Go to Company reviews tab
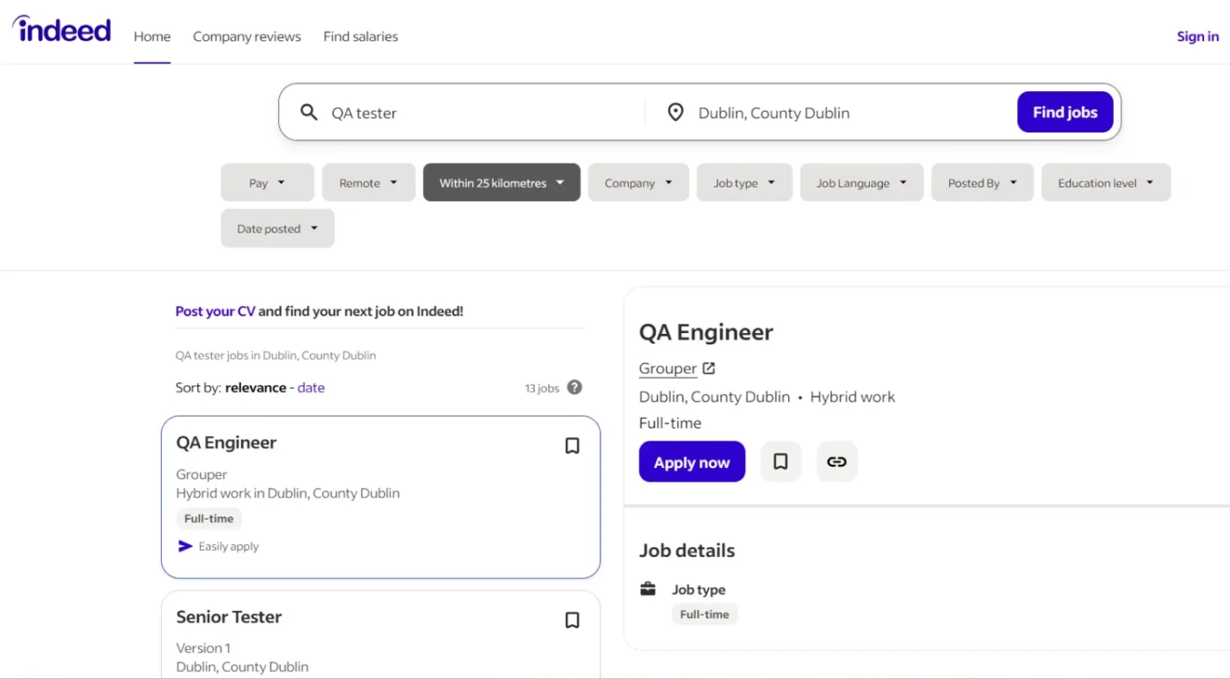This screenshot has height=679, width=1230. coord(246,37)
